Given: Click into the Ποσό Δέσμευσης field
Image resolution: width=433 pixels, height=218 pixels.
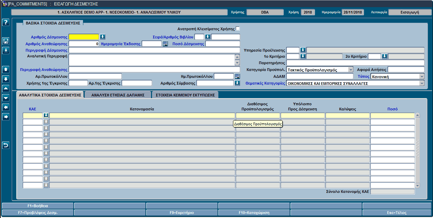Looking at the screenshot, I should click(x=223, y=43).
